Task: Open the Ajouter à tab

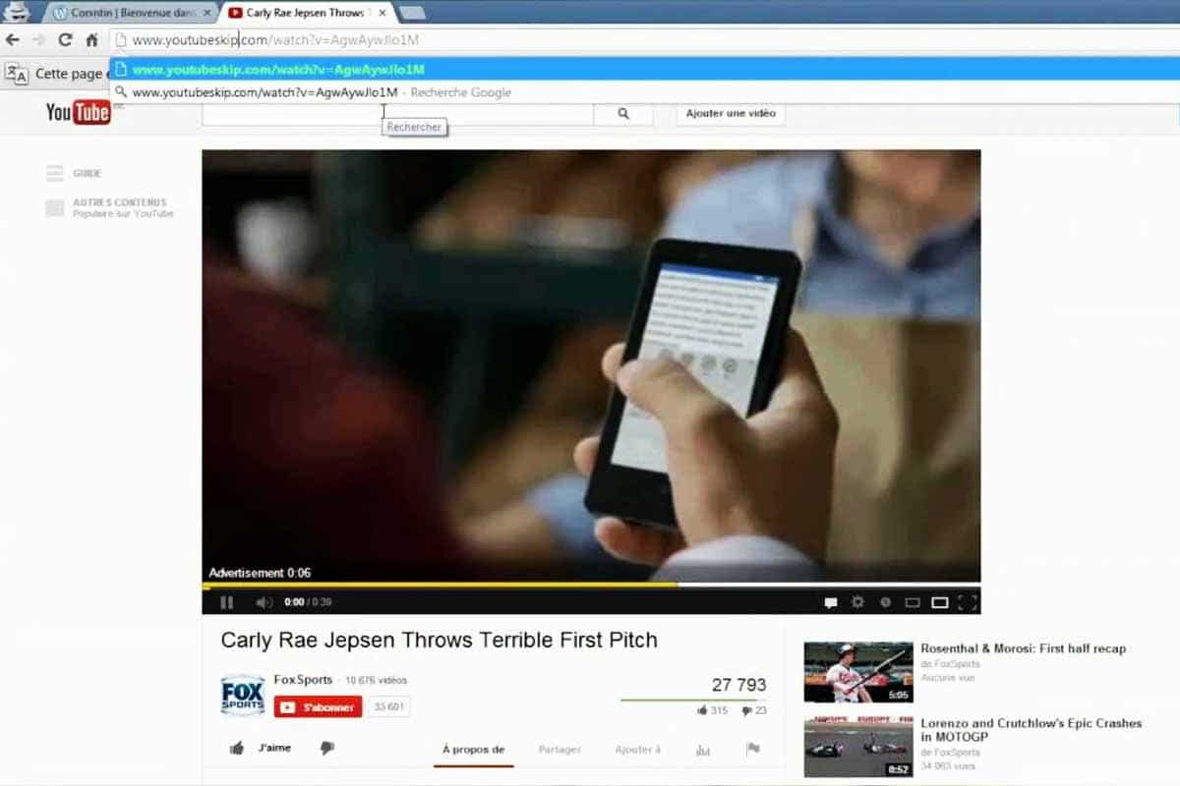Action: point(638,750)
